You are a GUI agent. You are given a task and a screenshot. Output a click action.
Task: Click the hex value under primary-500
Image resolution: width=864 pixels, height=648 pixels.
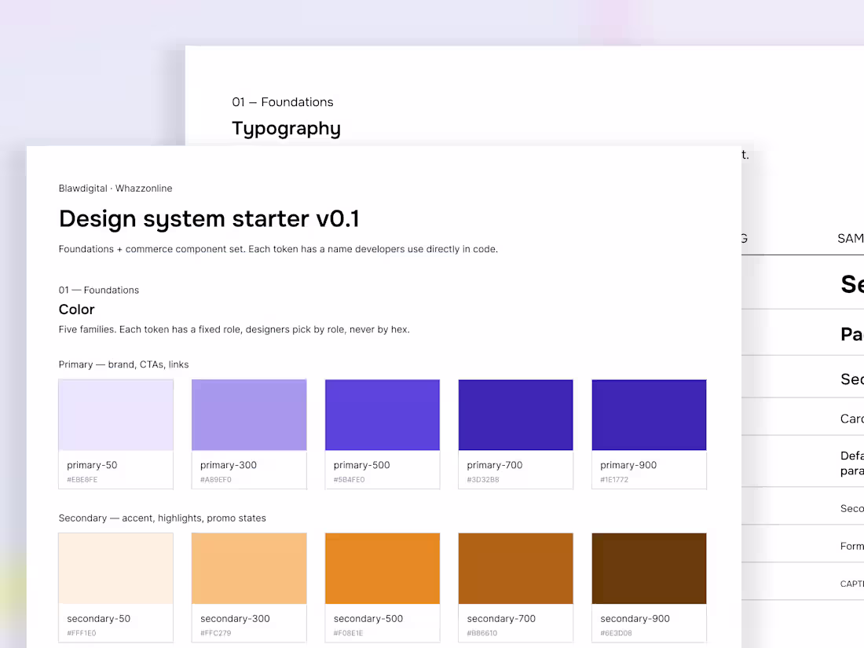point(349,480)
